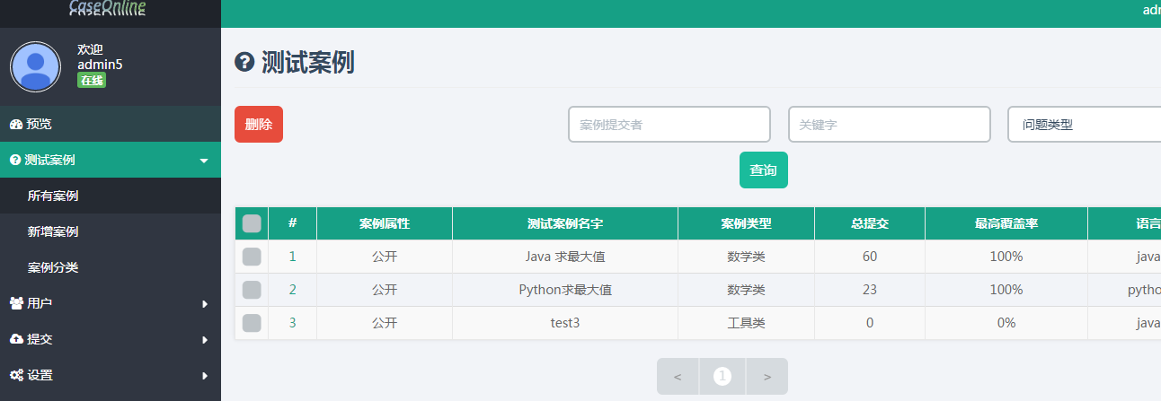This screenshot has width=1161, height=401.
Task: Click the users icon beside 用户
Action: (16, 303)
